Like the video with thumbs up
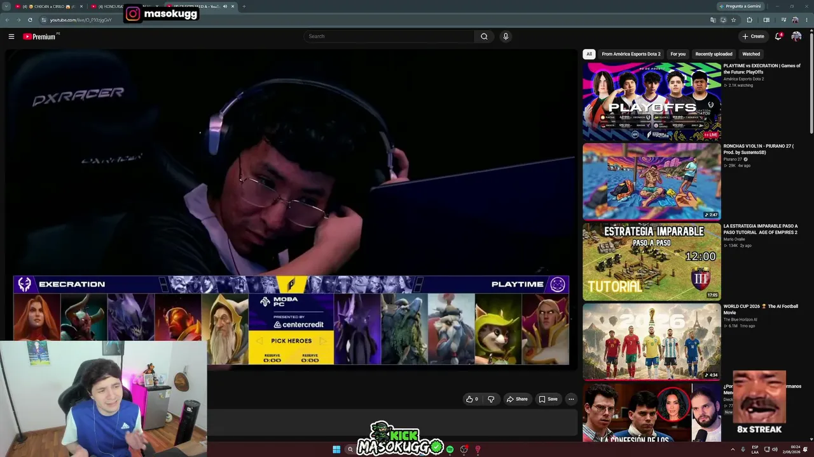The height and width of the screenshot is (457, 814). (x=472, y=399)
